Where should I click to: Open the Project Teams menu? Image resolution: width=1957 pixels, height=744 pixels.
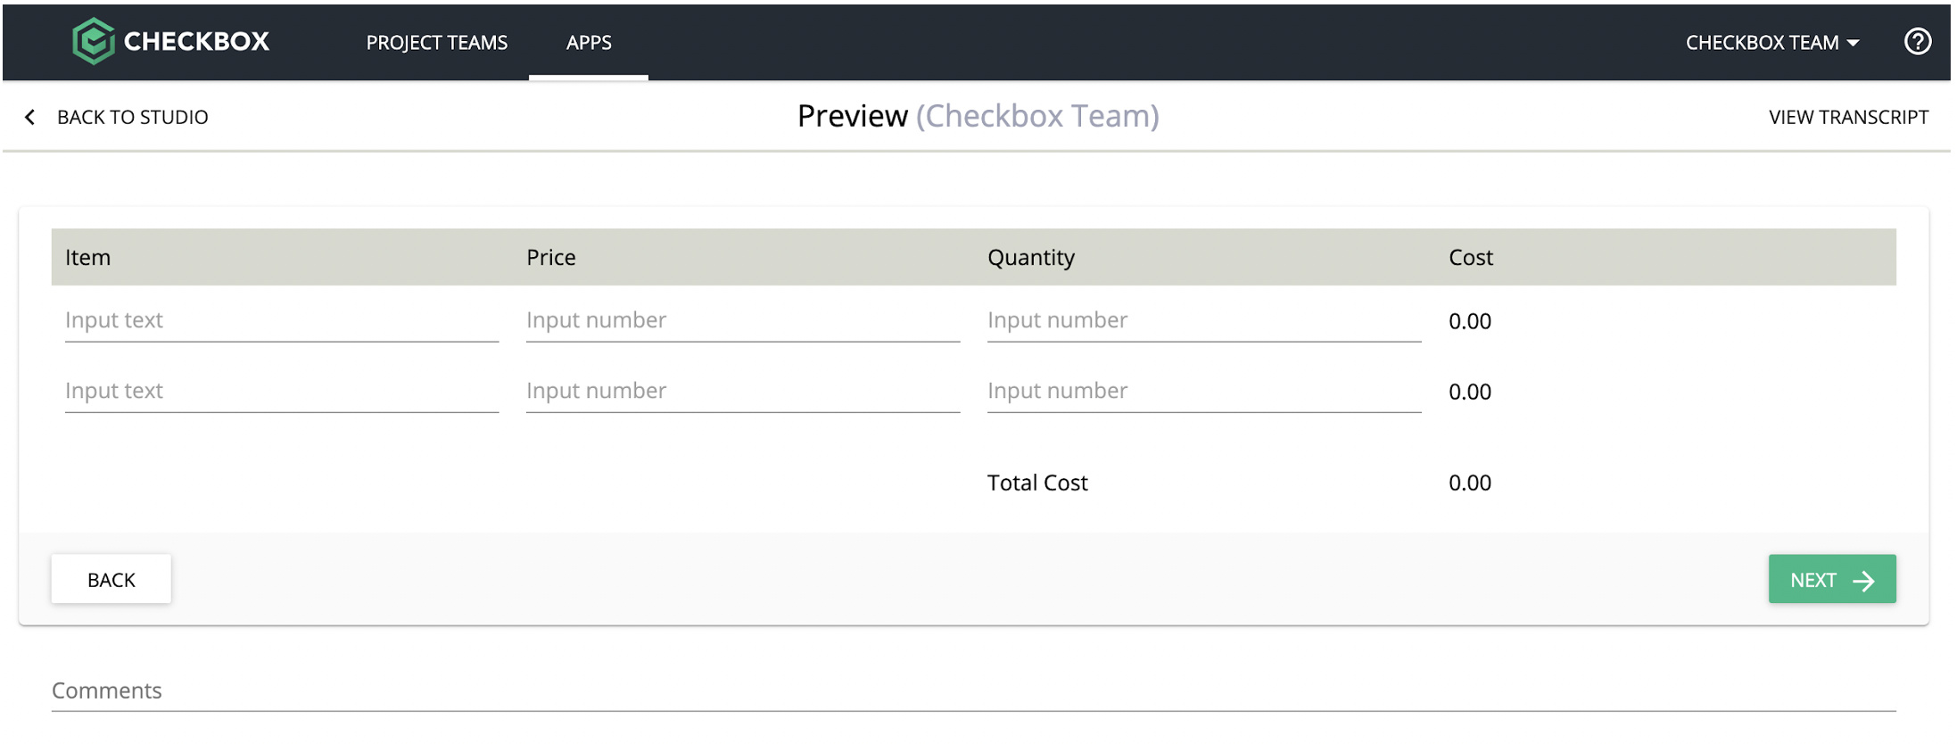coord(436,42)
